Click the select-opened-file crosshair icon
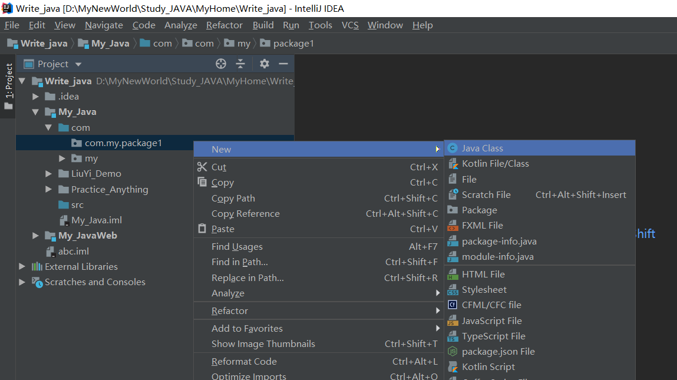The width and height of the screenshot is (677, 380). 220,64
